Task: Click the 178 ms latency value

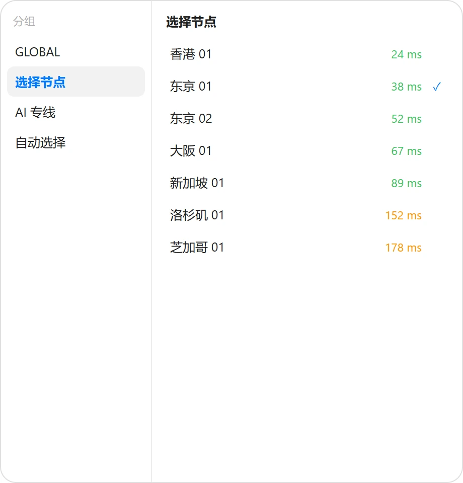Action: (403, 248)
